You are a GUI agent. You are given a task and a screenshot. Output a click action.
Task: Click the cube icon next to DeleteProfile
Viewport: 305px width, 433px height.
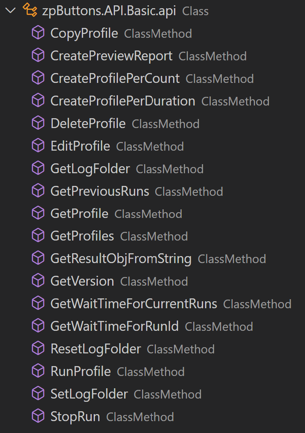coord(38,124)
